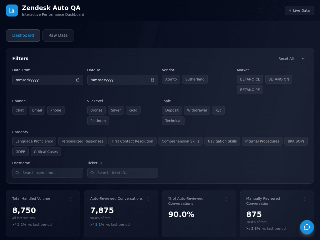
Task: Select the Personalized Responses category
Action: coord(82,141)
